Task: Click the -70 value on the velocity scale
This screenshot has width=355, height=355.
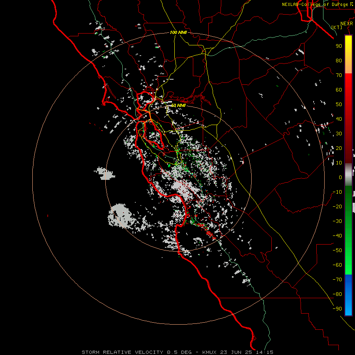Action: (337, 280)
